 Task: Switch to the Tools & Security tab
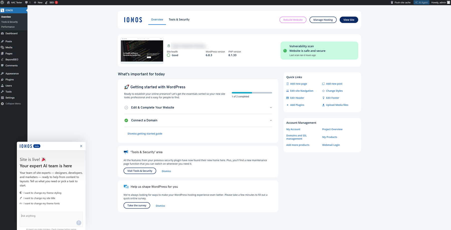(x=179, y=20)
